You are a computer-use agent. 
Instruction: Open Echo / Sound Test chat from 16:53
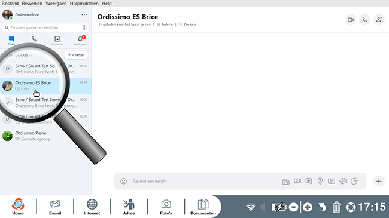click(45, 69)
